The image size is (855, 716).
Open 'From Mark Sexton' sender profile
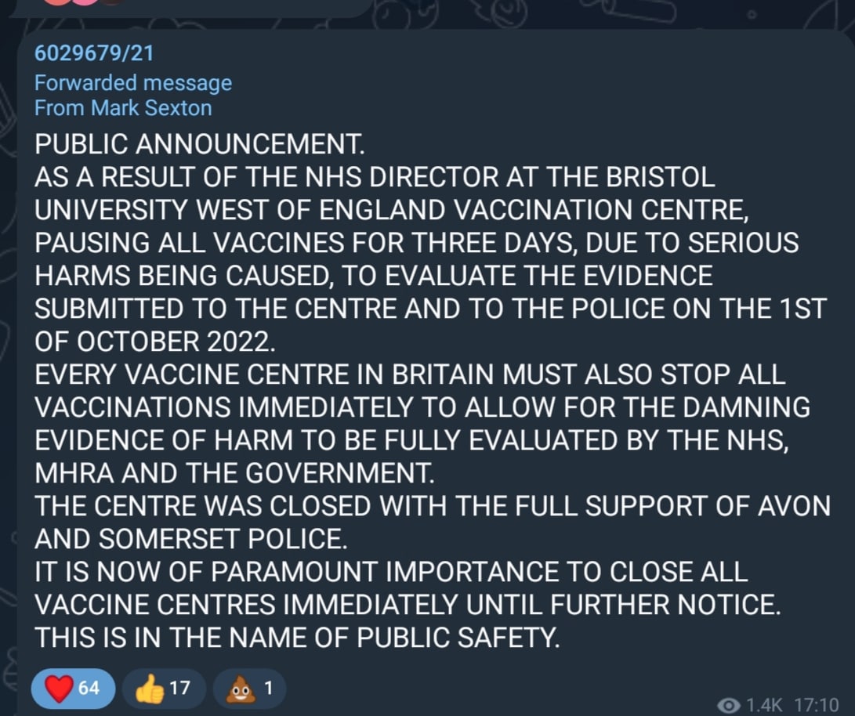[x=123, y=107]
